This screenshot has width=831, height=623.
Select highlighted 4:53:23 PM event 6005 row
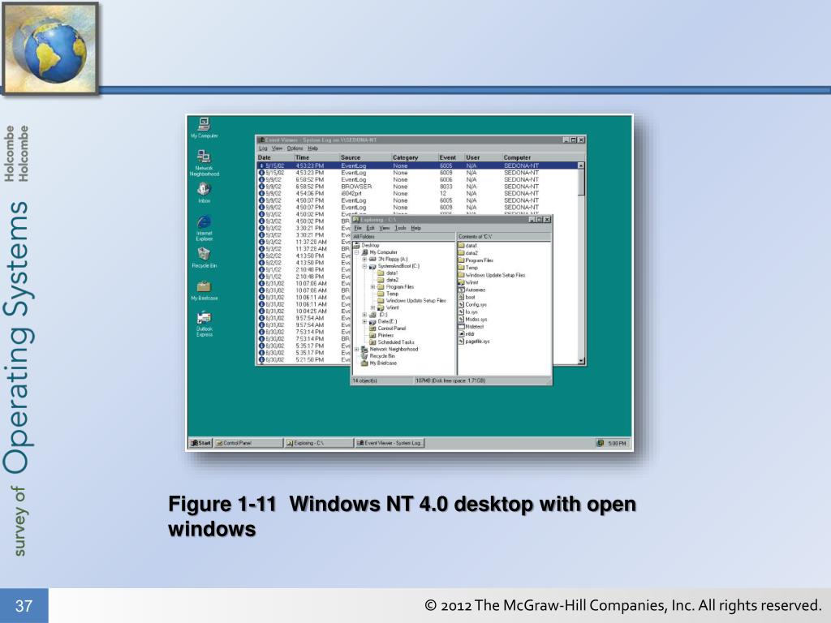pos(418,165)
